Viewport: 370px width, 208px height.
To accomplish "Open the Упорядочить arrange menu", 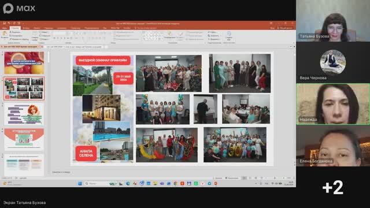I will pyautogui.click(x=169, y=35).
